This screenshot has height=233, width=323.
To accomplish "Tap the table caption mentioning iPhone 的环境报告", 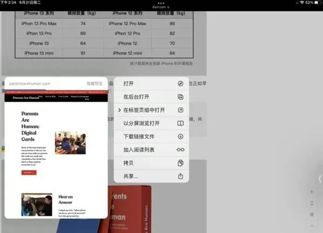I will 161,63.
